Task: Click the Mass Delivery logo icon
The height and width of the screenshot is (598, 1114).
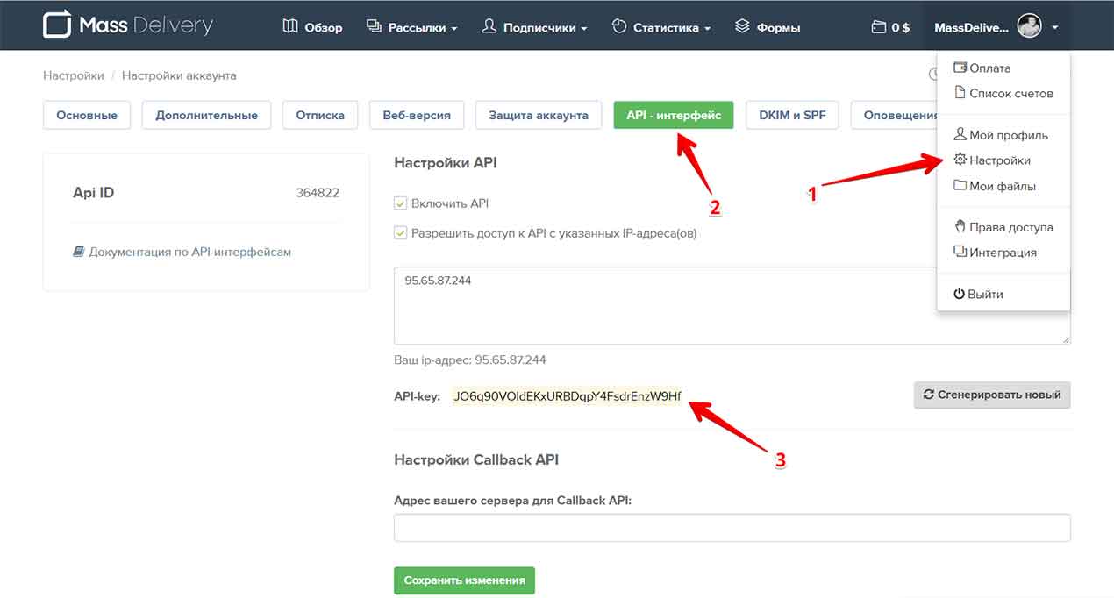Action: point(57,25)
